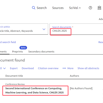This screenshot has height=103, width=103.
Task: Click the Authors column header
Action: (x=74, y=76)
